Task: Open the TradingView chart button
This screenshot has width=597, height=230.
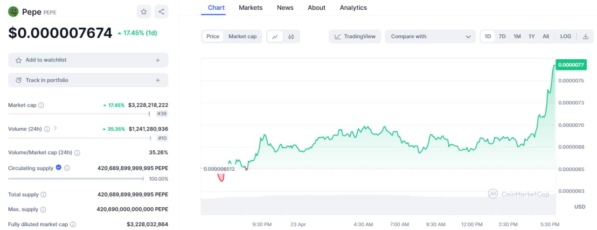Action: pos(355,36)
